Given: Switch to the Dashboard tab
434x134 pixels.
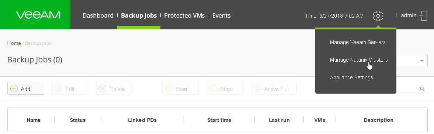Looking at the screenshot, I should [98, 15].
